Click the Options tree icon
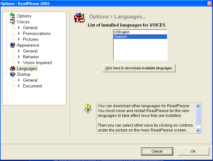213x161 pixels. point(13,16)
